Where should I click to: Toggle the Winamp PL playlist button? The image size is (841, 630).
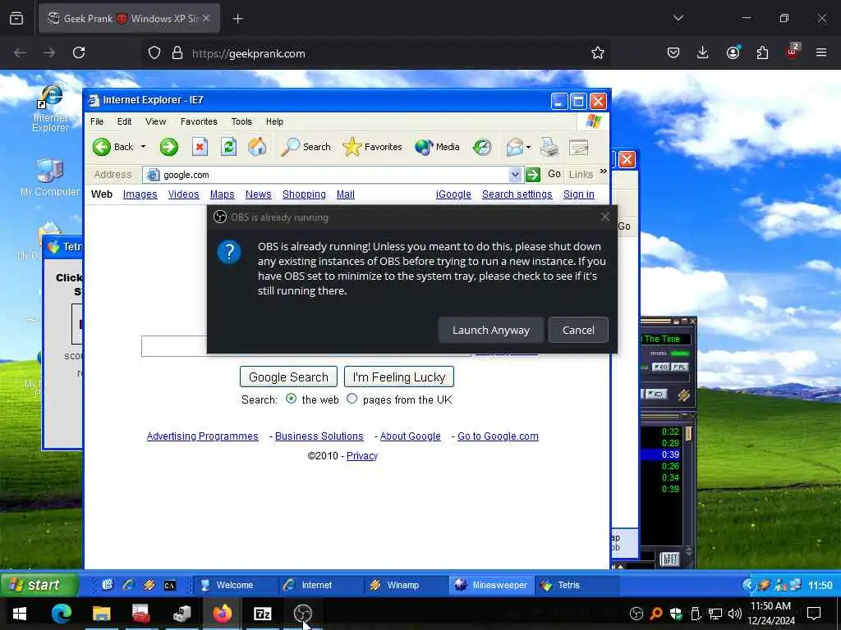point(679,367)
